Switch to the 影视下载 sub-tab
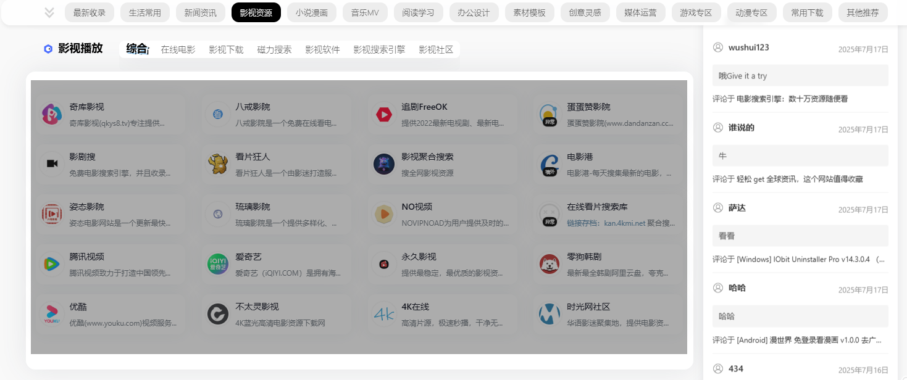 point(226,49)
